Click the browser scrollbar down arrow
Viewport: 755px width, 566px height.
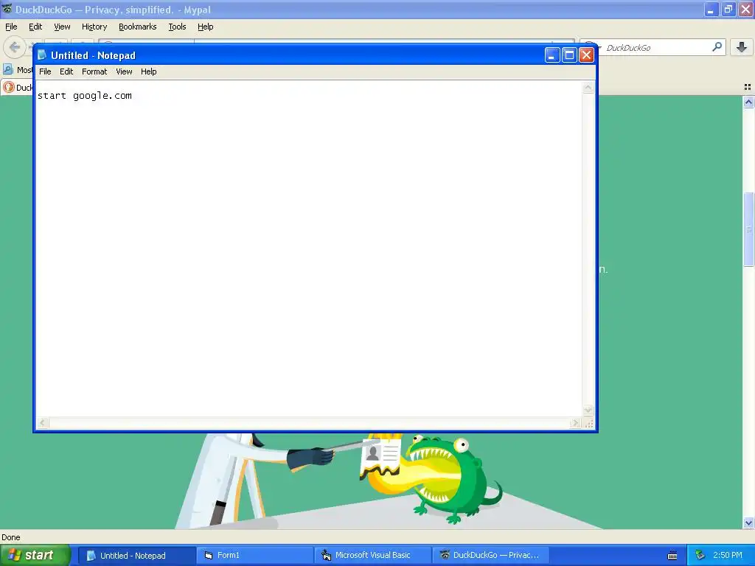tap(748, 523)
